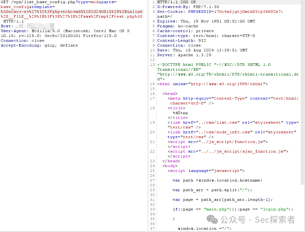This screenshot has height=232, width=305.
Task: Click the list.css stylesheet link line
Action: 233,125
